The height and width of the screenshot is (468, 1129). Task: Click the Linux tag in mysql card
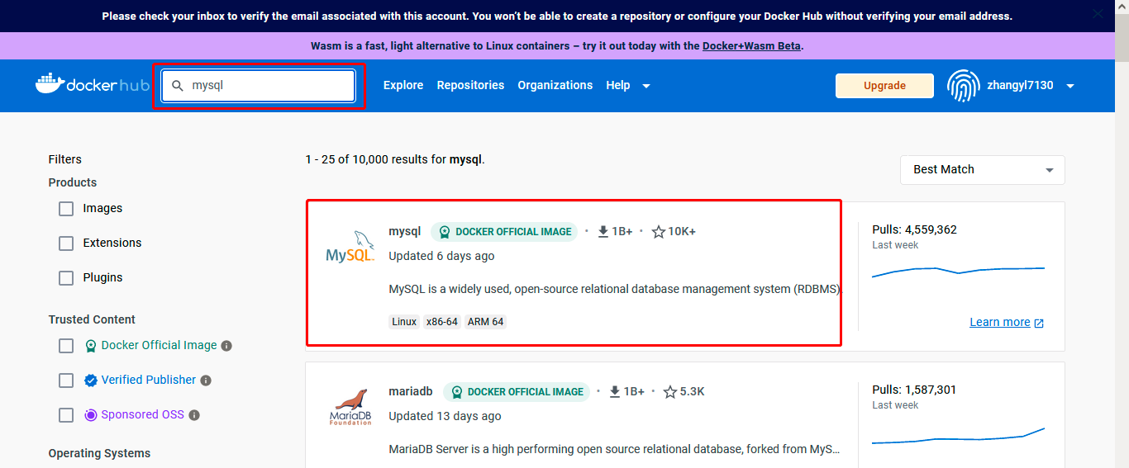(x=404, y=322)
